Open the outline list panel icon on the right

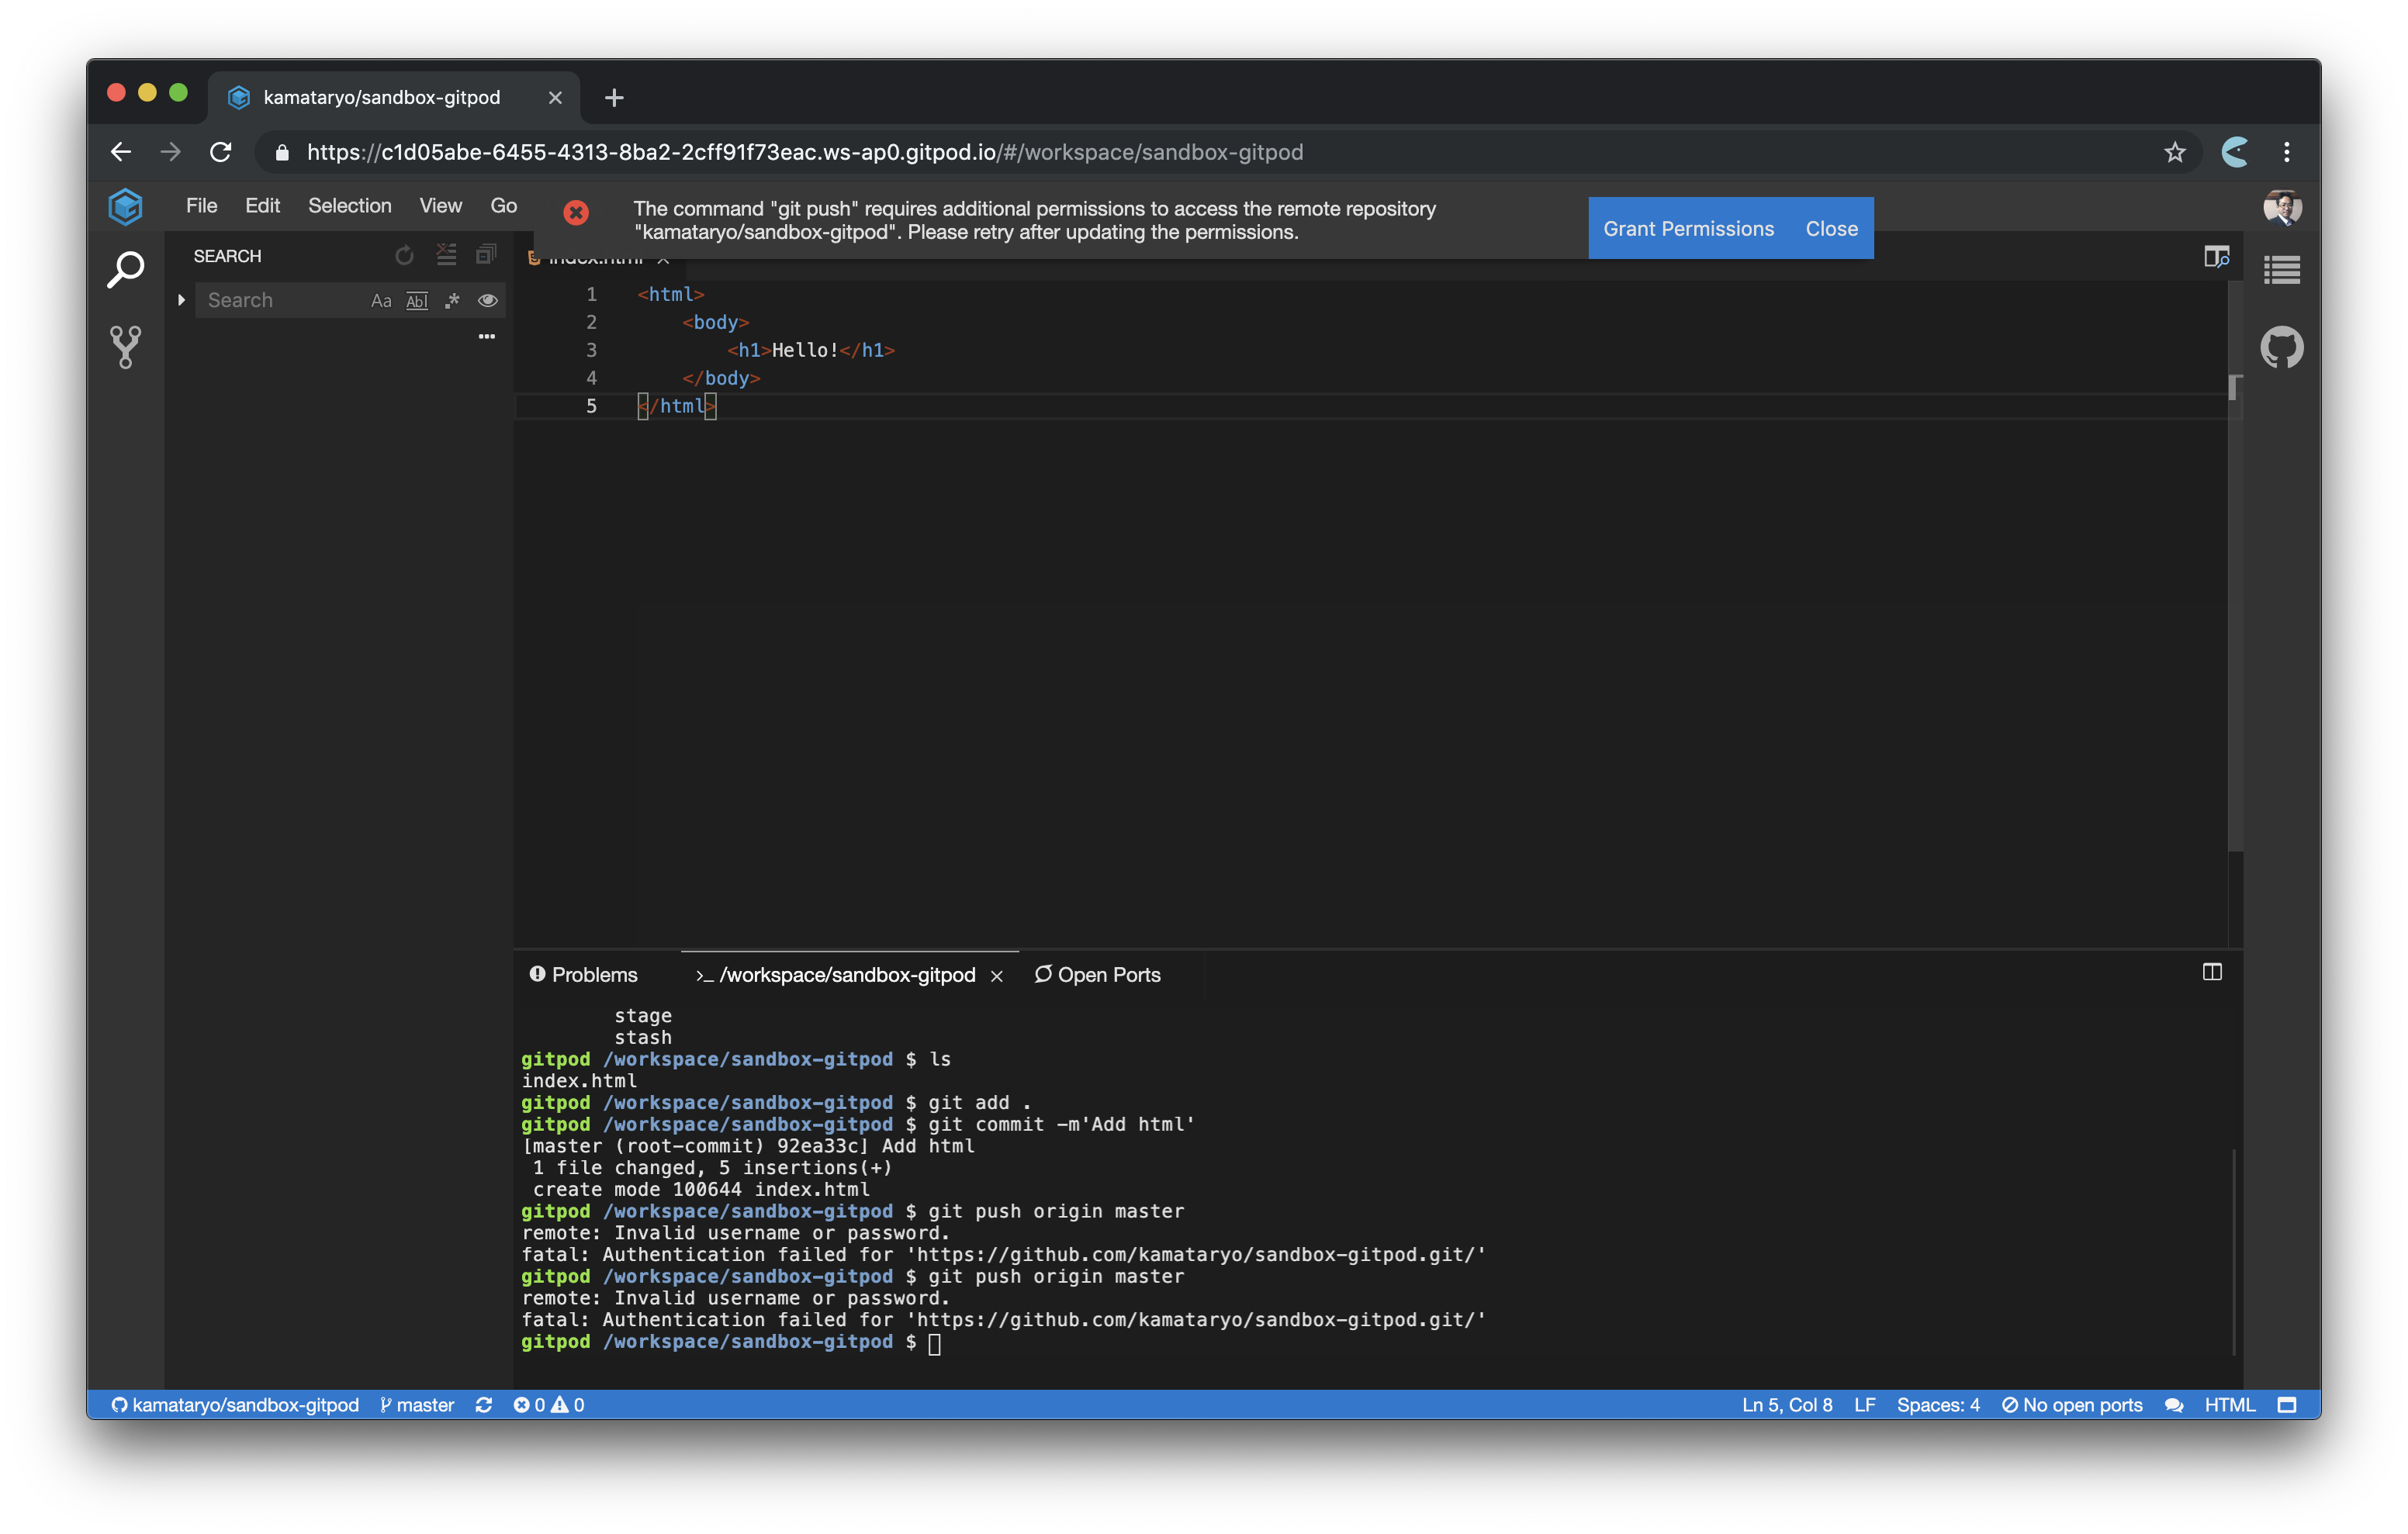2281,270
